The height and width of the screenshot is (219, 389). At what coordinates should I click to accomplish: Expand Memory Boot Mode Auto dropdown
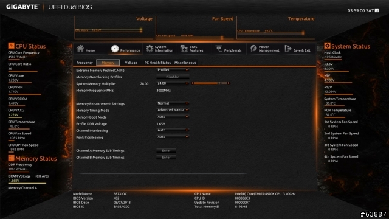tap(173, 117)
